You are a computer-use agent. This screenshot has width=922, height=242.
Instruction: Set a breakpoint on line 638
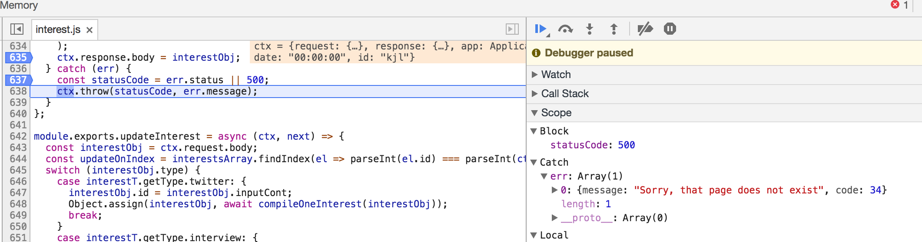coord(18,91)
